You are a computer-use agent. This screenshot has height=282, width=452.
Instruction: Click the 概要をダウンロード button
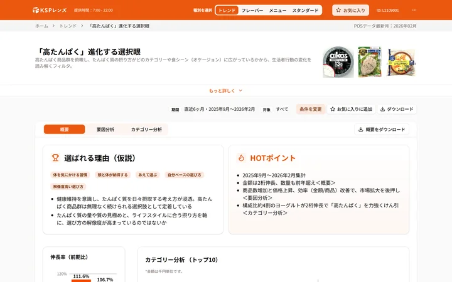(x=382, y=130)
